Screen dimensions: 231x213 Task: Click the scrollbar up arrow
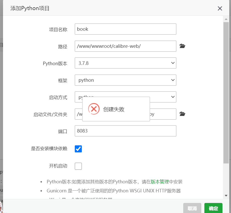coord(226,19)
